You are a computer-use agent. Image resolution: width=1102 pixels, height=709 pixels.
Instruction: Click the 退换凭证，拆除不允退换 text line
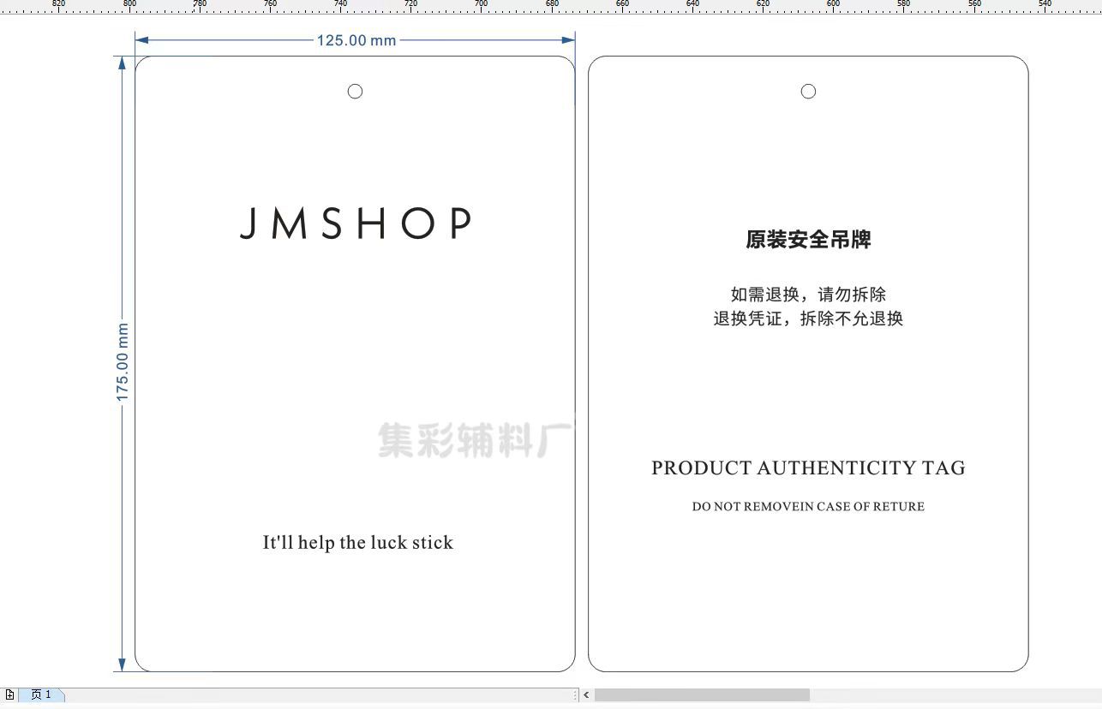pyautogui.click(x=808, y=319)
